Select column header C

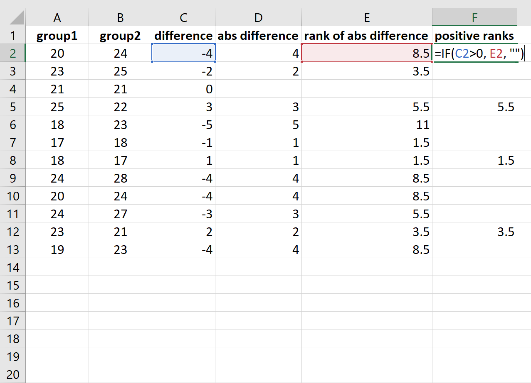click(x=183, y=17)
